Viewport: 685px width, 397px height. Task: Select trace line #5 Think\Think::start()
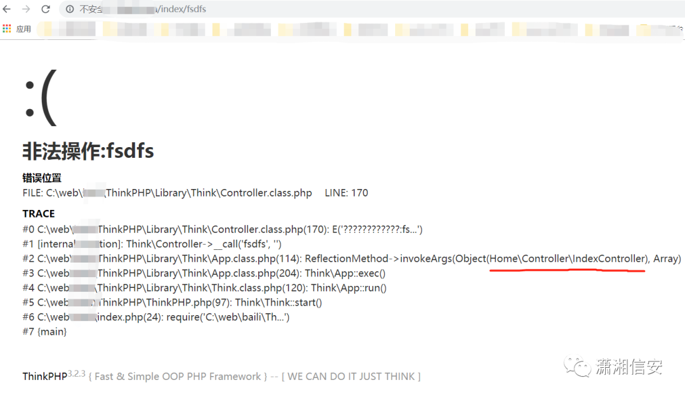pos(172,303)
